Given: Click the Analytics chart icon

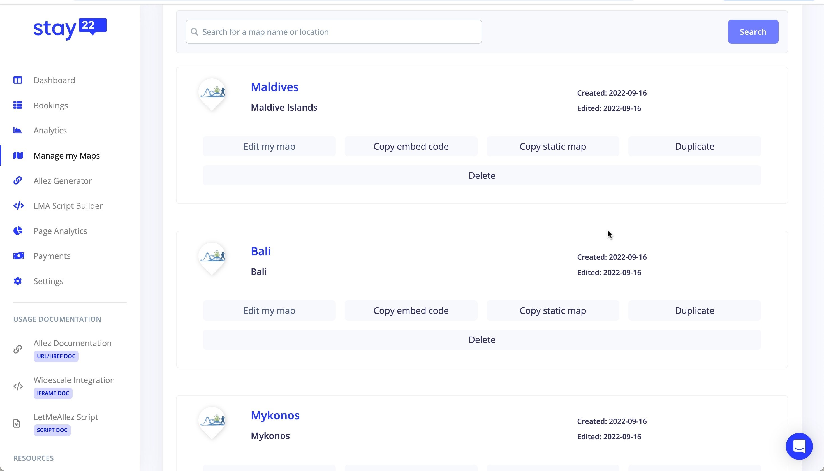Looking at the screenshot, I should coord(17,130).
